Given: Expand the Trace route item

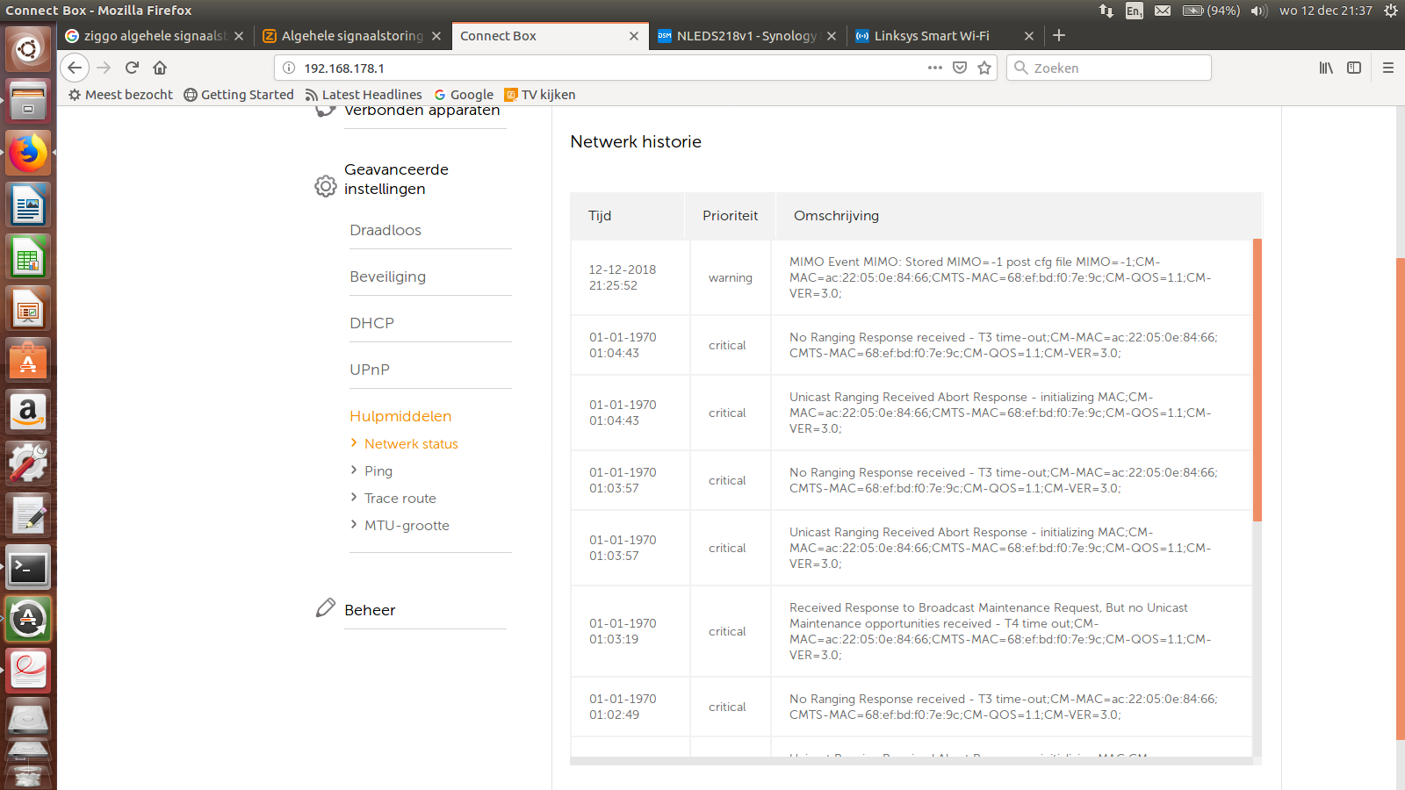Looking at the screenshot, I should click(x=400, y=499).
